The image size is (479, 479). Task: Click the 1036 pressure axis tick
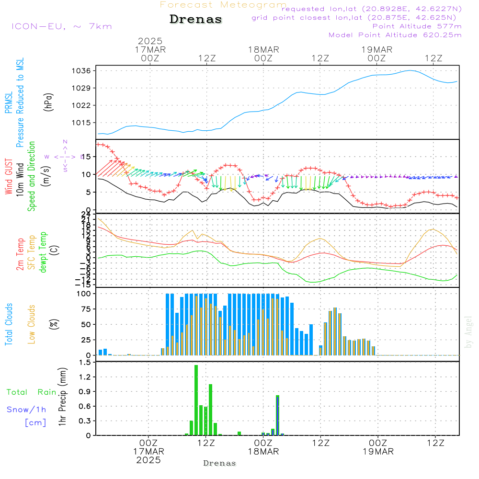point(81,71)
